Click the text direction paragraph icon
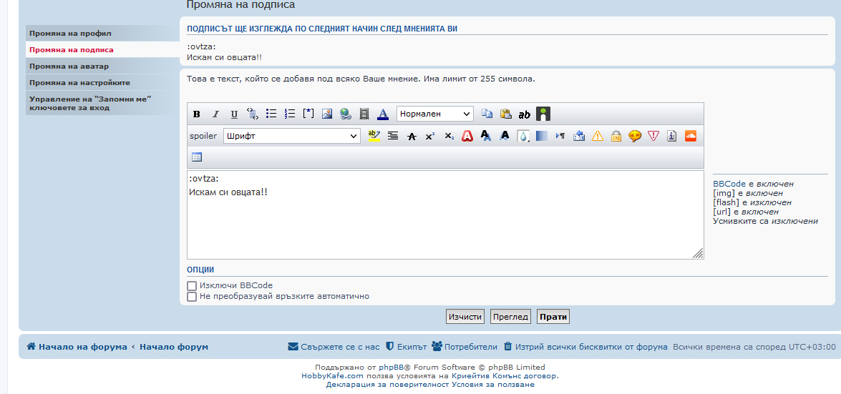841x394 pixels. pos(560,136)
